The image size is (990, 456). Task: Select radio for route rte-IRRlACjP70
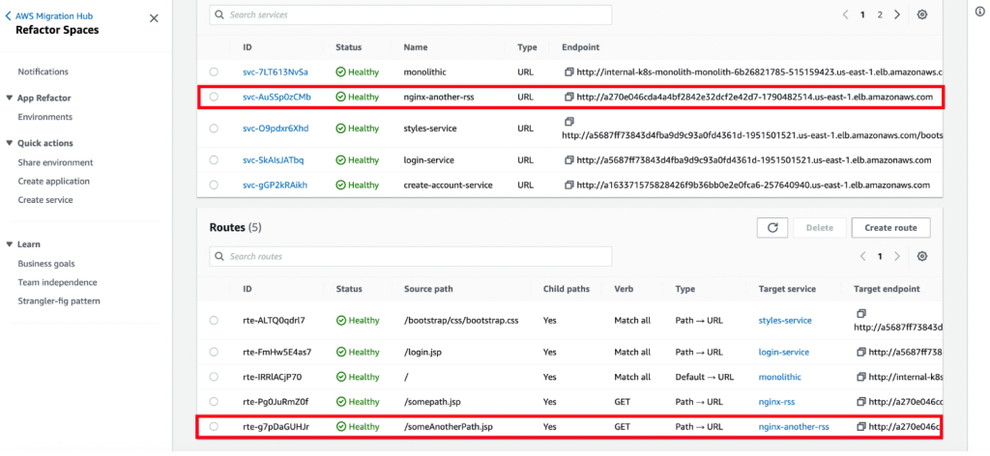pos(214,377)
